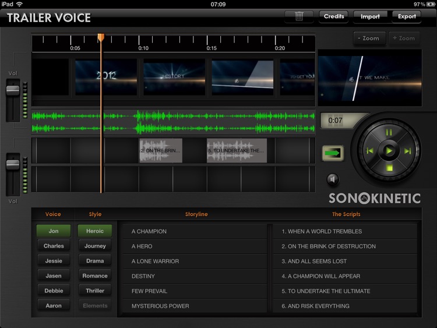Select the '5. TO UNDERTAKE THE...' voice clip
Screen dimensions: 437x328
tap(237, 150)
